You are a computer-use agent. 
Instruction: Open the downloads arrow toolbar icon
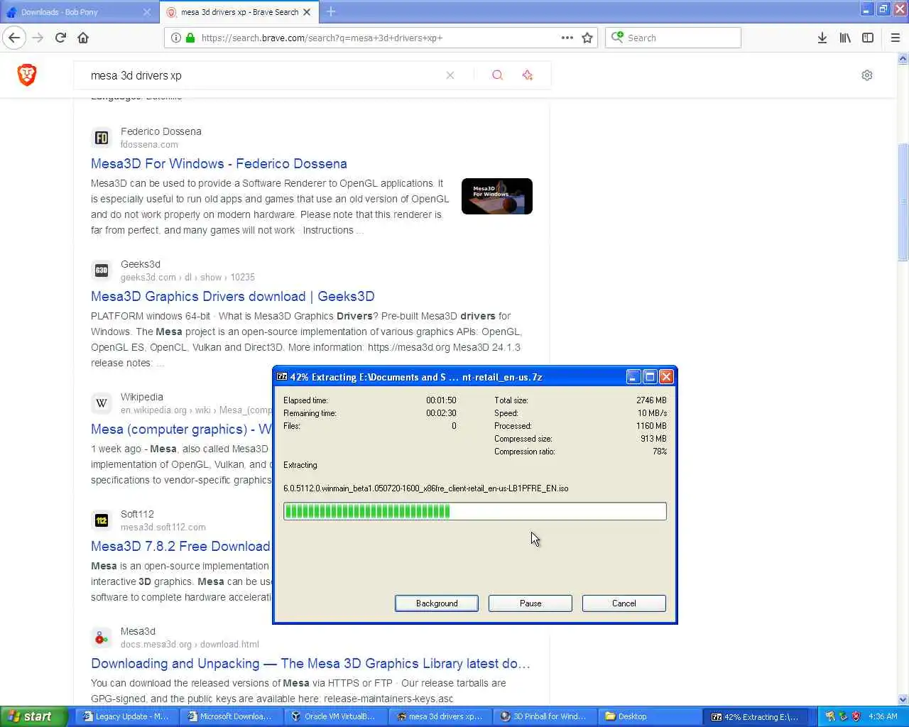coord(822,38)
